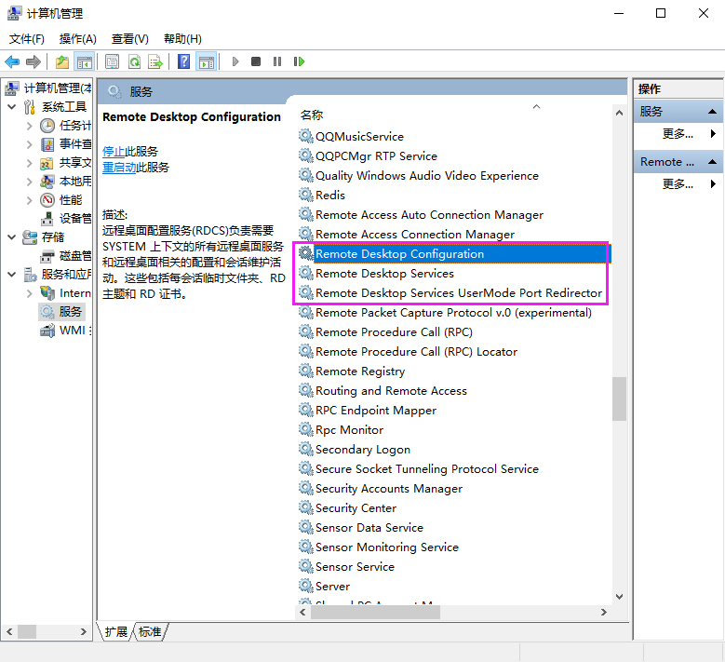The width and height of the screenshot is (725, 662).
Task: Select the 服务 tree item
Action: [x=62, y=312]
